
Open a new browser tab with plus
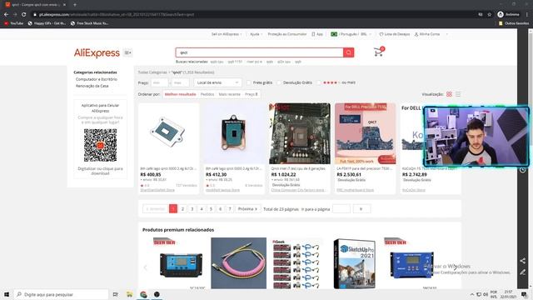[x=75, y=5]
